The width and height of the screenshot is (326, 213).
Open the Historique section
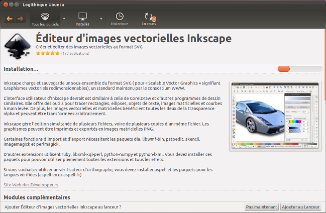120,19
